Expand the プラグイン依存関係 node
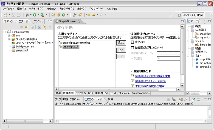 [9, 39]
